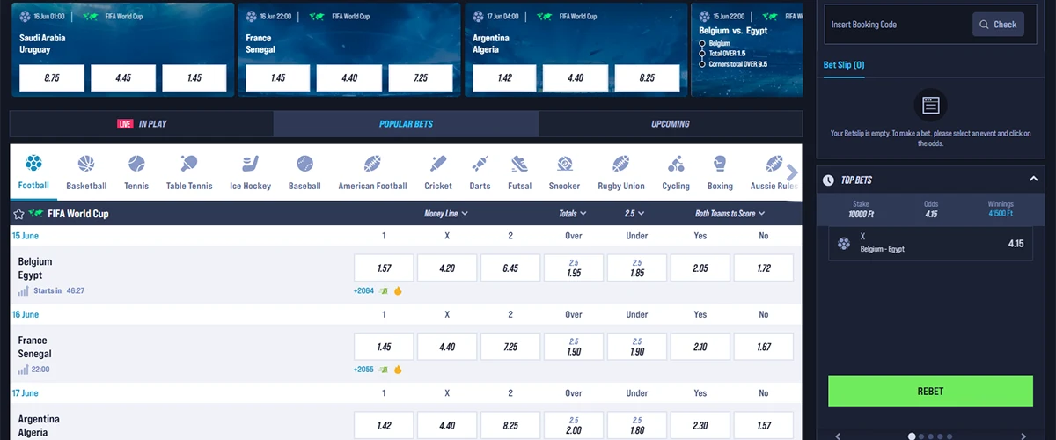Choose the Tennis ball icon
Viewport: 1056px width, 440px height.
click(136, 164)
